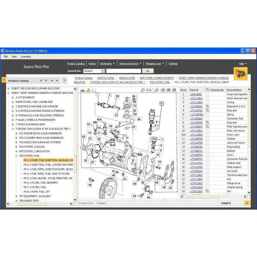
Task: Sort by the Item column header
Action: click(x=183, y=90)
